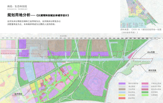Click the red 商业用地 legend swatch
This screenshot has height=103, width=163.
click(x=122, y=98)
